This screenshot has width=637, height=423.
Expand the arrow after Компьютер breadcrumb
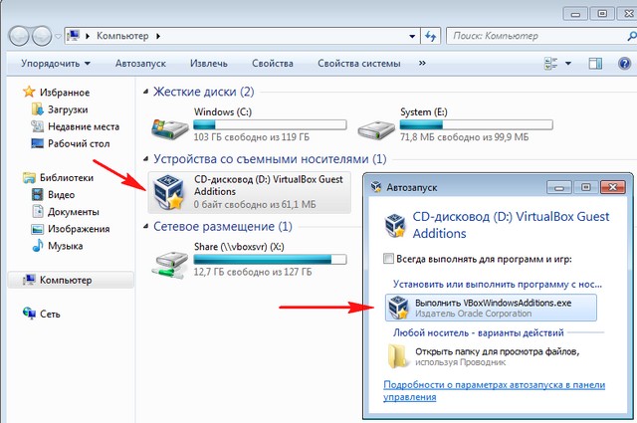tap(158, 36)
